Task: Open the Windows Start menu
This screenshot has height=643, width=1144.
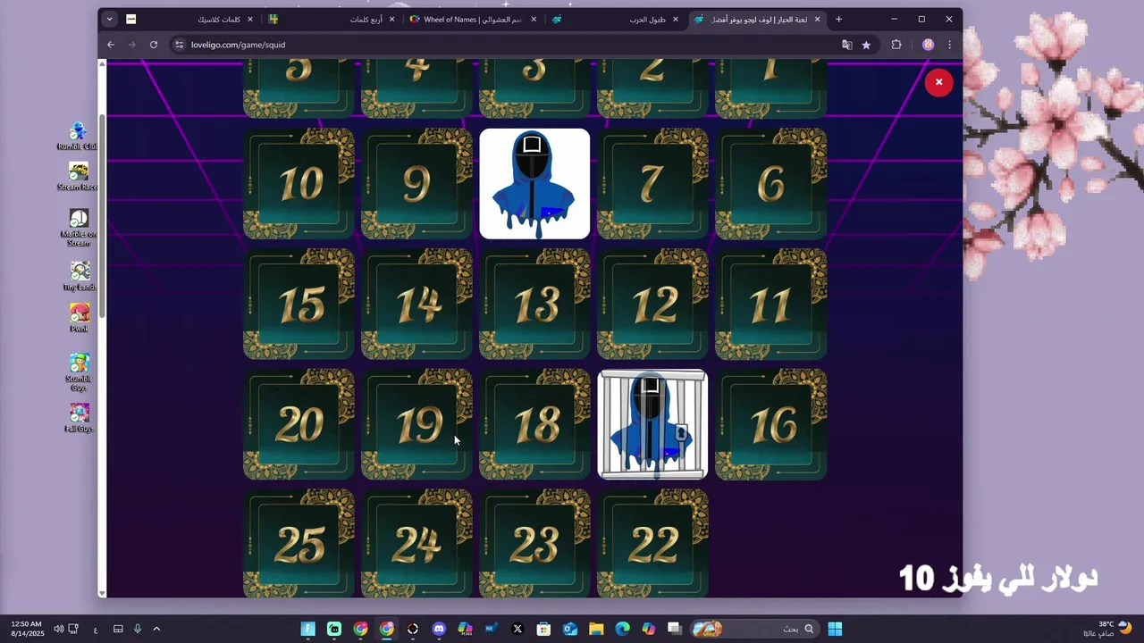Action: [835, 629]
